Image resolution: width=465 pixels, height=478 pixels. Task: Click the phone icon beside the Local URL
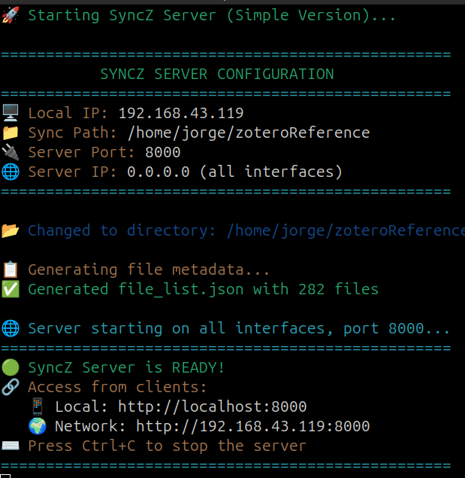click(x=37, y=406)
